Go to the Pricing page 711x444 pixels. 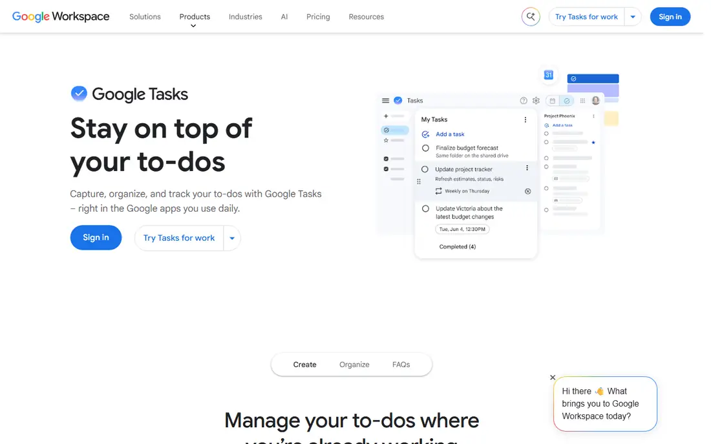click(x=318, y=17)
